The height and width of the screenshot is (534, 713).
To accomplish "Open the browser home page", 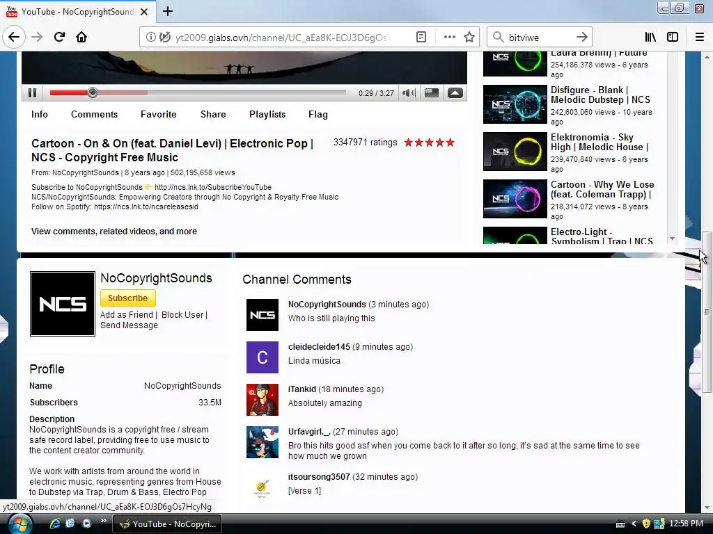I will [x=81, y=37].
